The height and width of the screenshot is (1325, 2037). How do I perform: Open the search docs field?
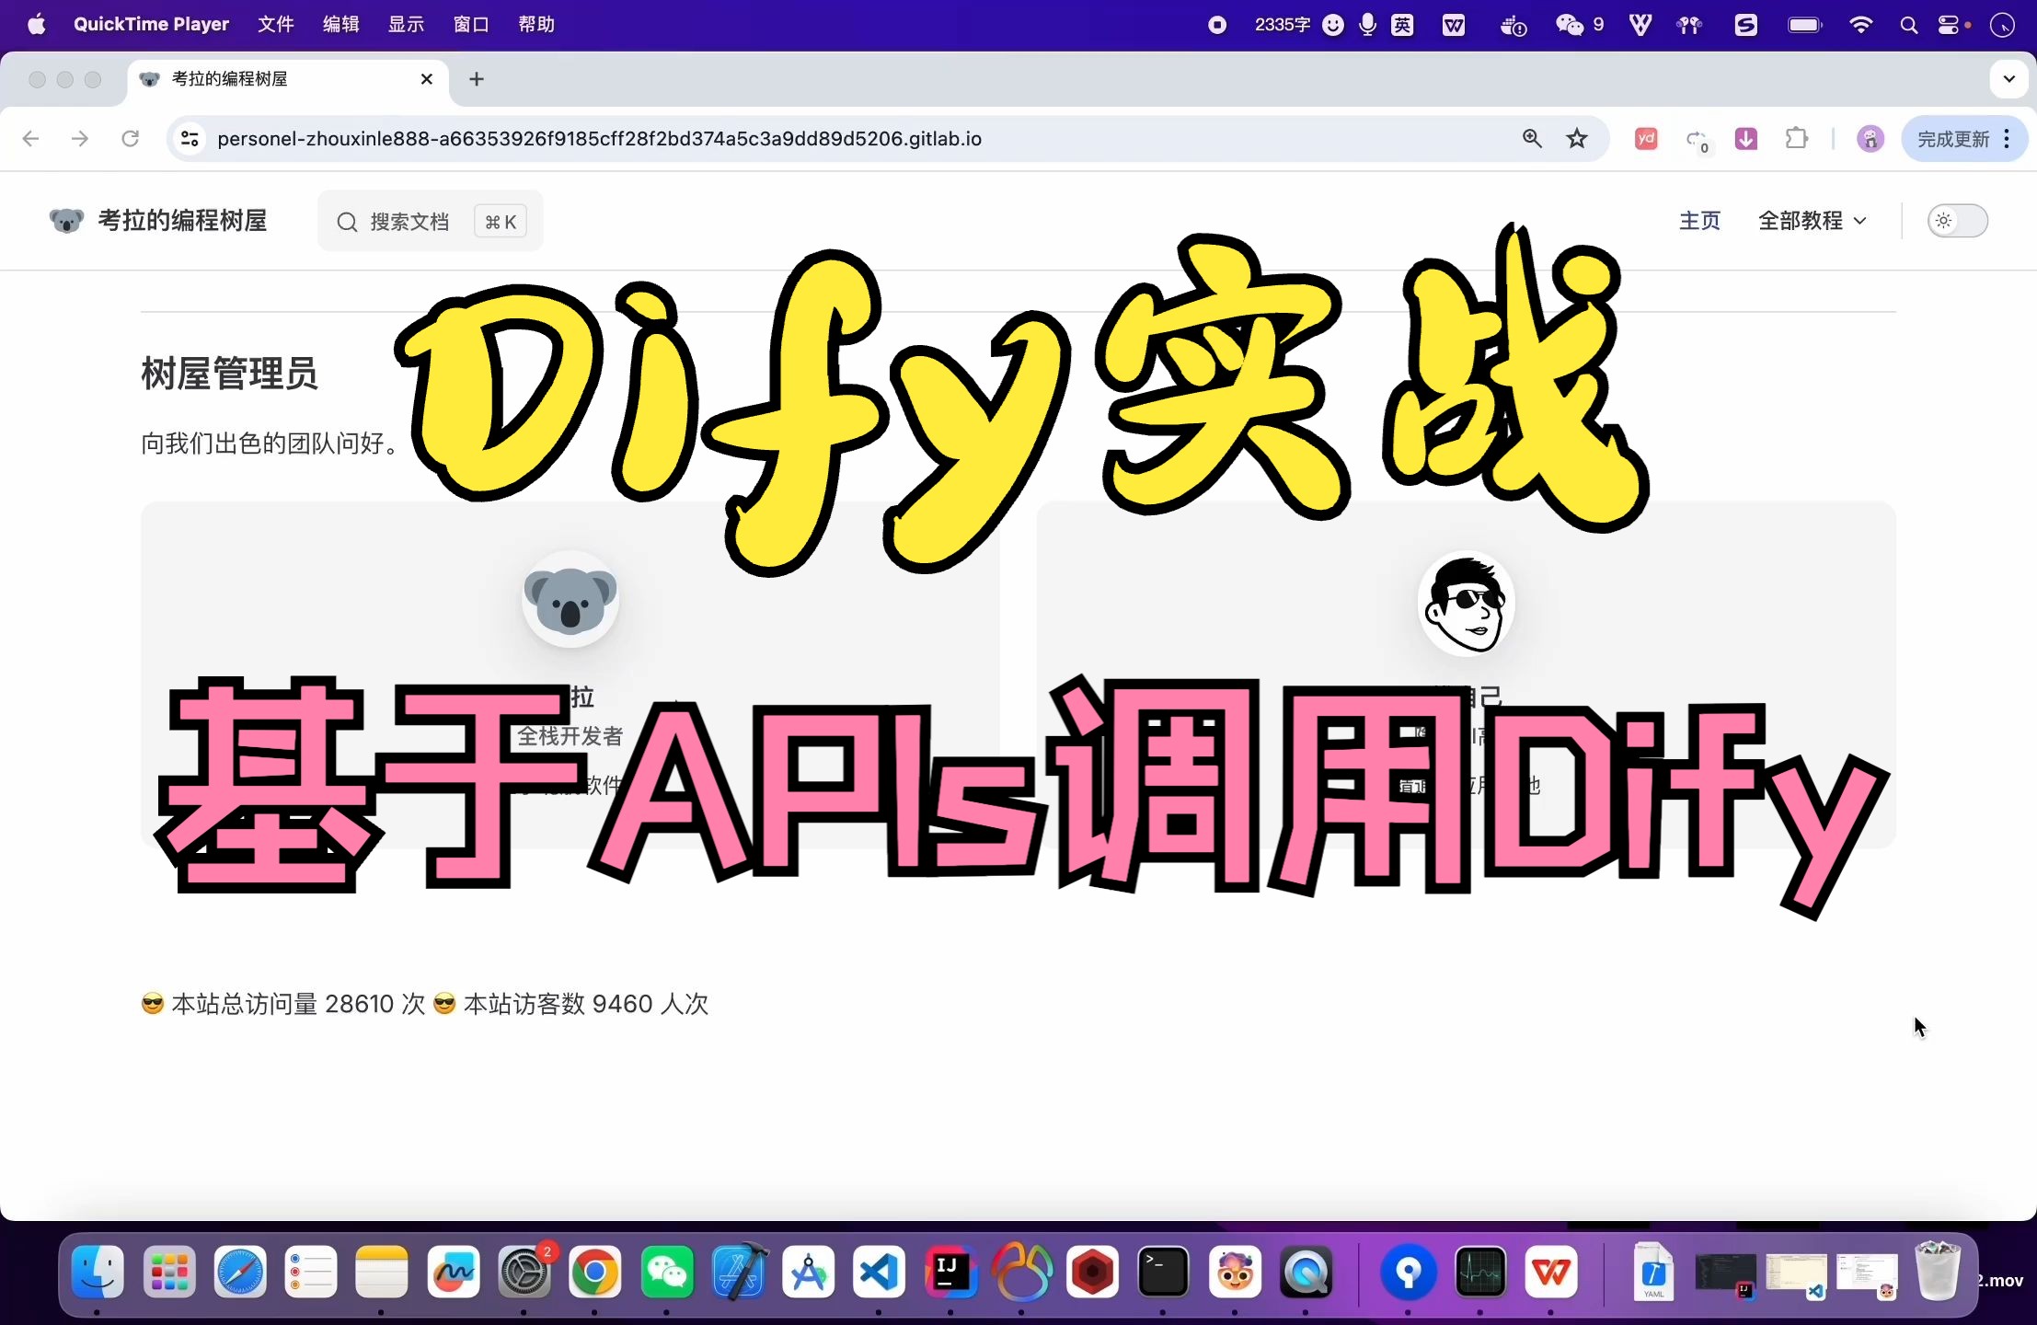430,221
